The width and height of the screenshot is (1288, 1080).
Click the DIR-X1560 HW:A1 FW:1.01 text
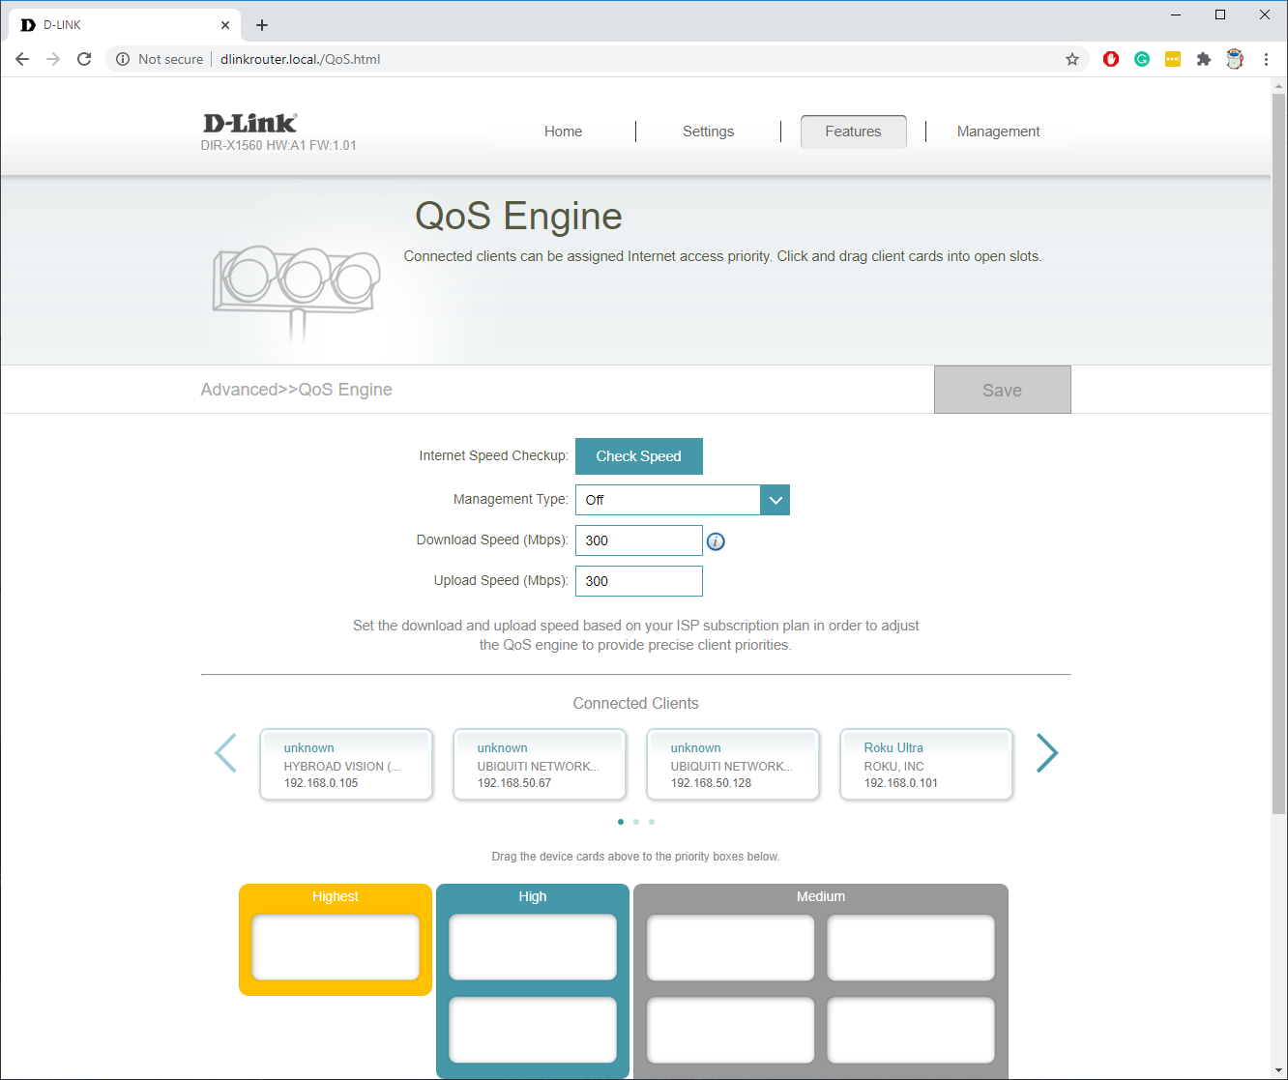click(x=278, y=146)
